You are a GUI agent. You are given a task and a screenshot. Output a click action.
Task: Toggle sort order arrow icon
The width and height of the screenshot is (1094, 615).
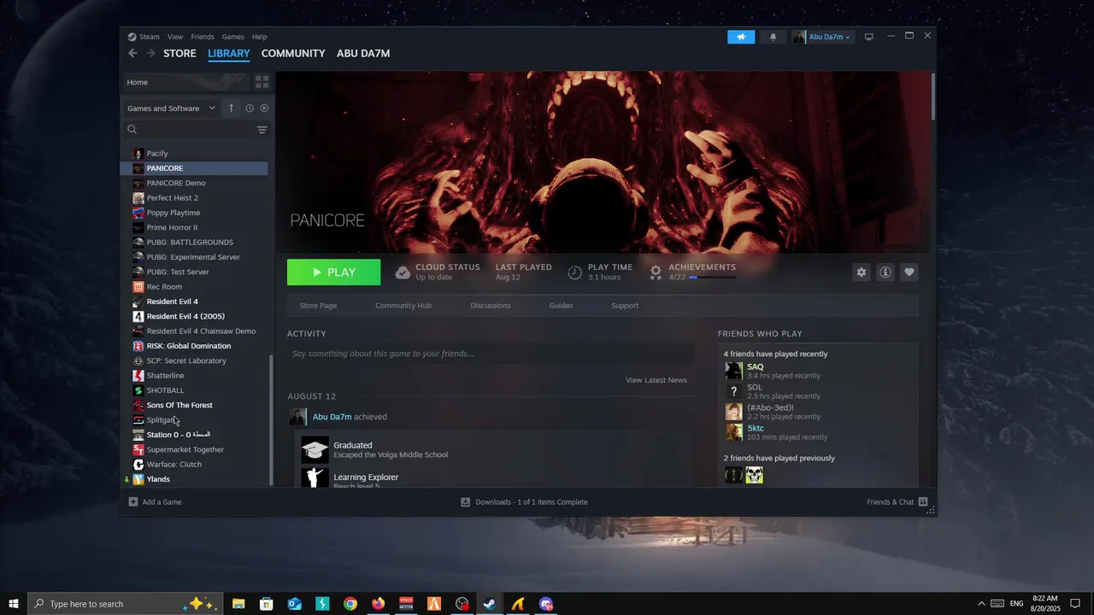click(x=231, y=108)
